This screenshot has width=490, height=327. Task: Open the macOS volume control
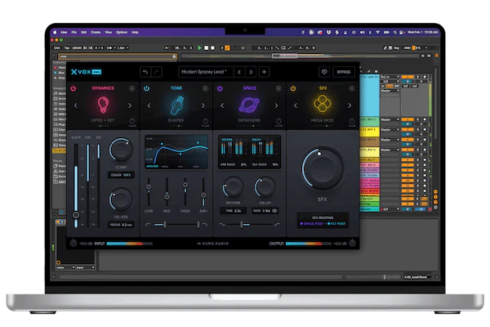(362, 32)
